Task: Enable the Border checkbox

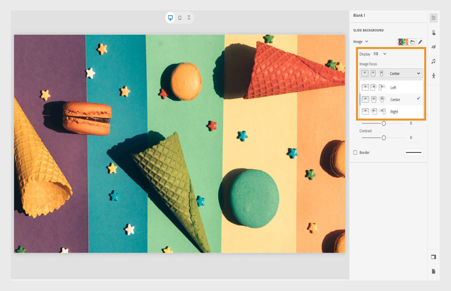Action: 355,152
